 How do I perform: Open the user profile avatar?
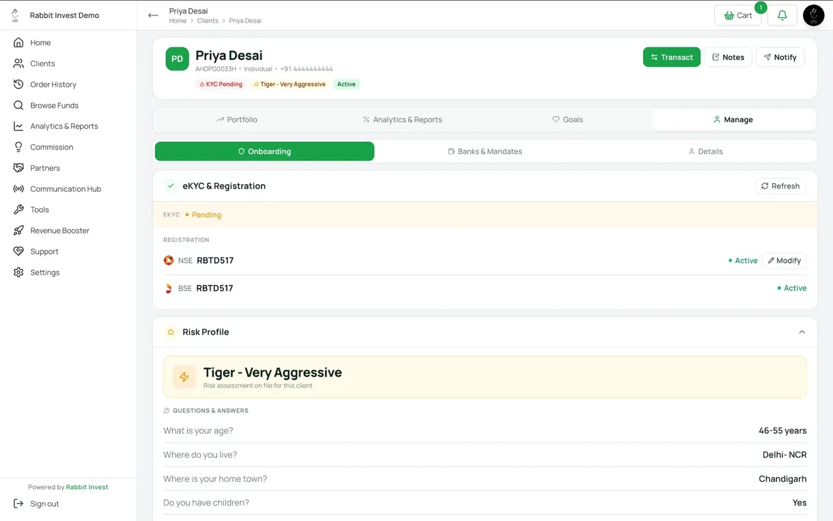[813, 15]
